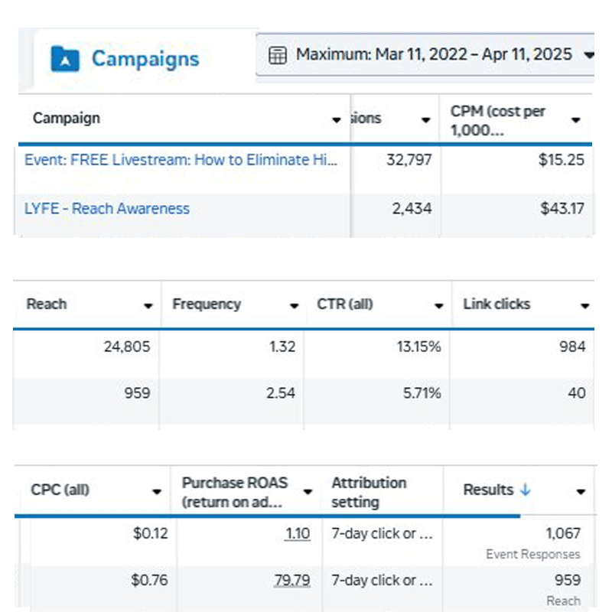612x612 pixels.
Task: Open the Link clicks column dropdown arrow
Action: point(584,306)
